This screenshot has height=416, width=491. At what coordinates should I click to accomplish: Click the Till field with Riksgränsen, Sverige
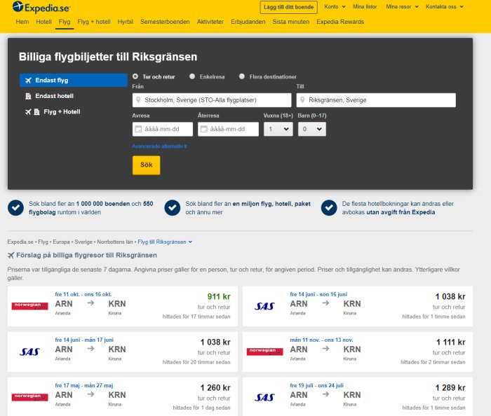(376, 100)
